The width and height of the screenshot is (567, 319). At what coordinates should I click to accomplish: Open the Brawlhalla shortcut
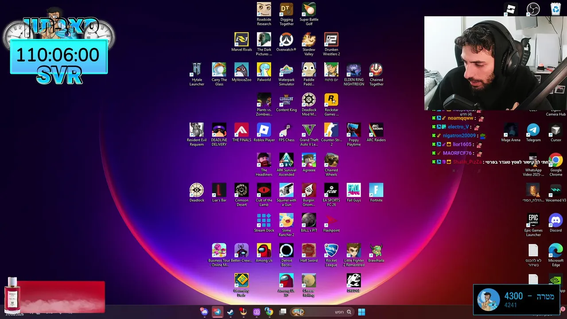click(376, 253)
